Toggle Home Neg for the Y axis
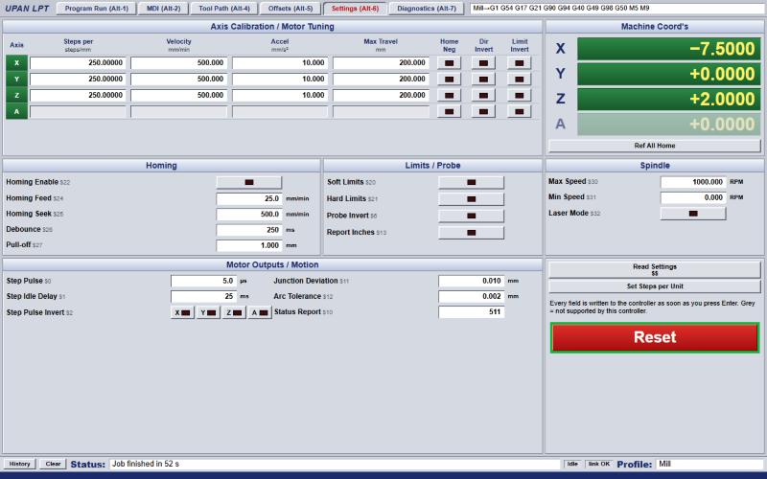The height and width of the screenshot is (479, 767). [449, 80]
